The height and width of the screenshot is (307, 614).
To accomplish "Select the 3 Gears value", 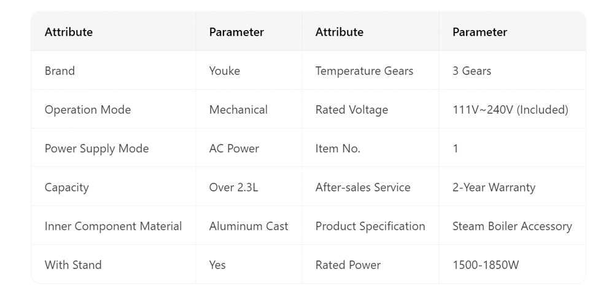I will 472,71.
